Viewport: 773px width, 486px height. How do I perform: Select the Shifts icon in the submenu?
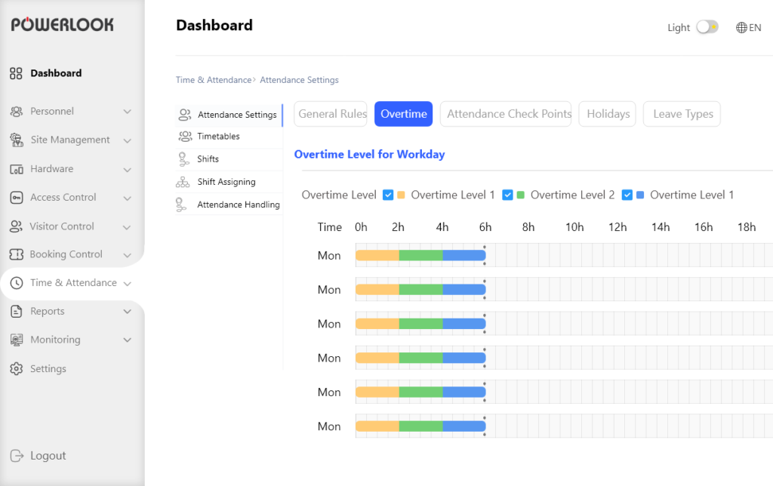(183, 159)
